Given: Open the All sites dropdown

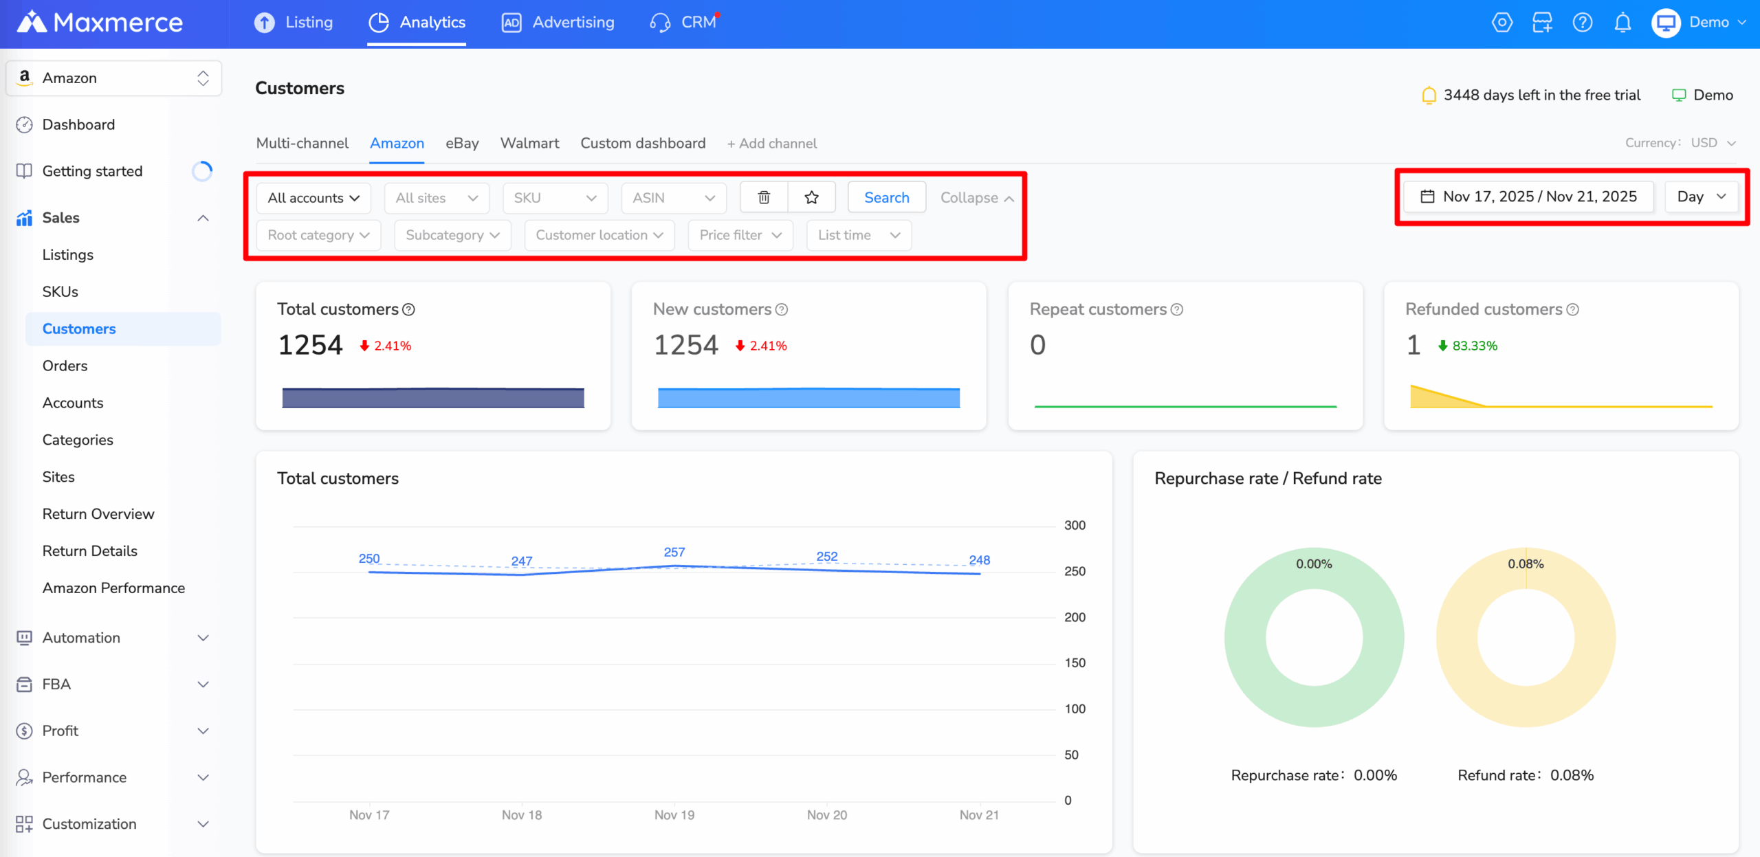Looking at the screenshot, I should 437,198.
